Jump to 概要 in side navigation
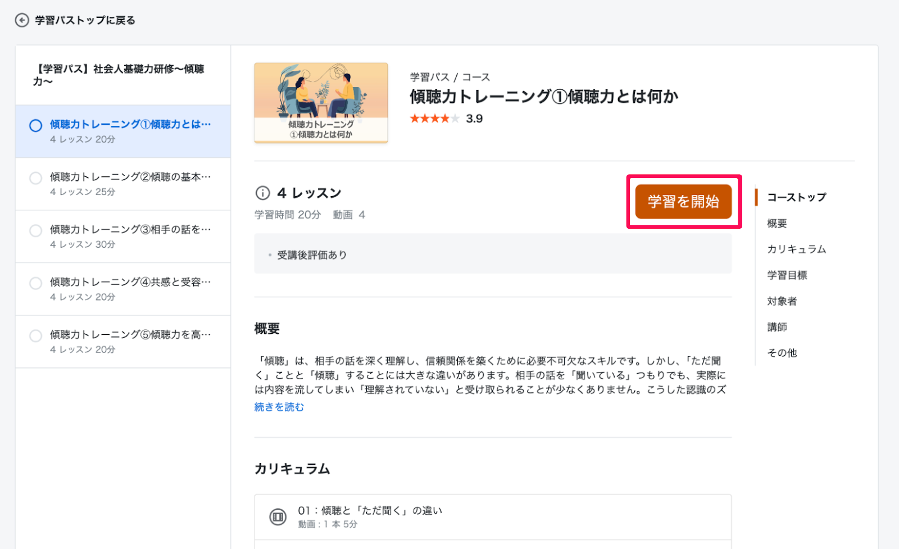 click(x=777, y=223)
